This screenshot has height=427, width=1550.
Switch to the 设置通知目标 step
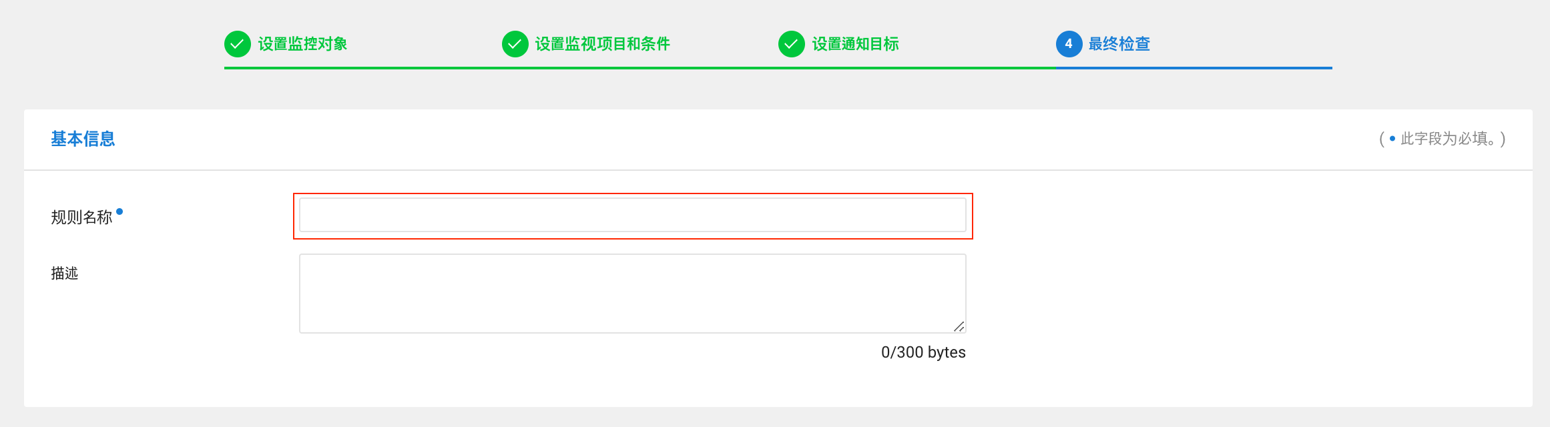point(855,44)
